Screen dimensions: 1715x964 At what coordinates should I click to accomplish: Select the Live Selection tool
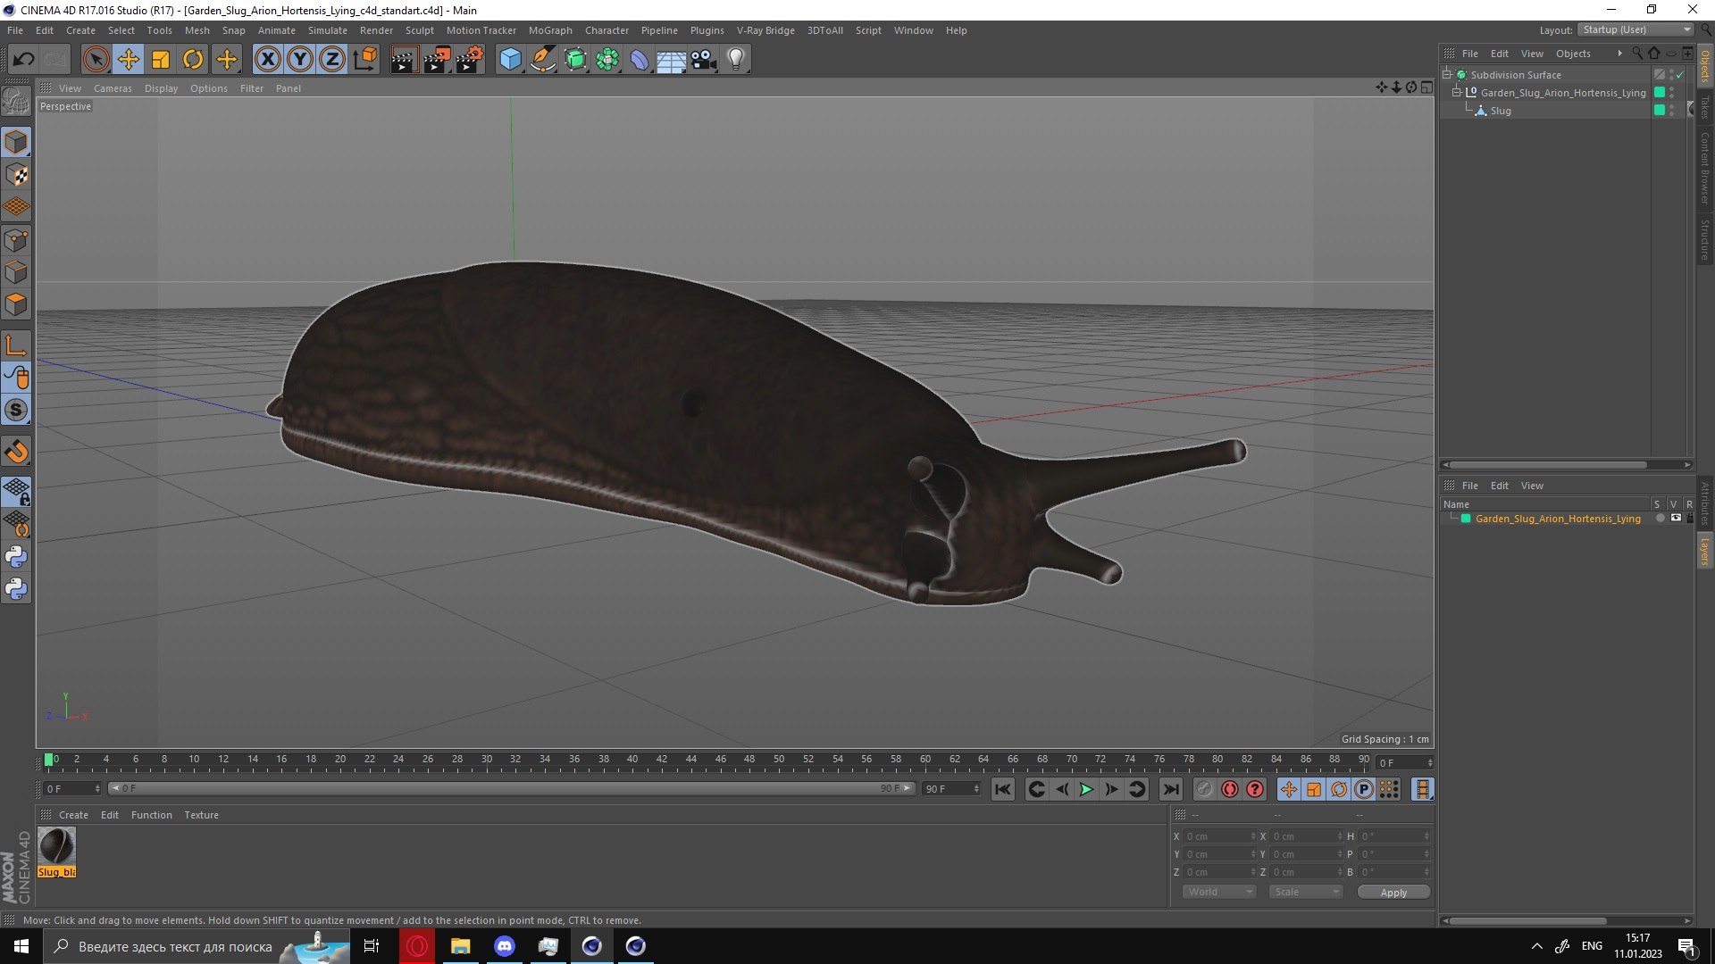coord(96,60)
